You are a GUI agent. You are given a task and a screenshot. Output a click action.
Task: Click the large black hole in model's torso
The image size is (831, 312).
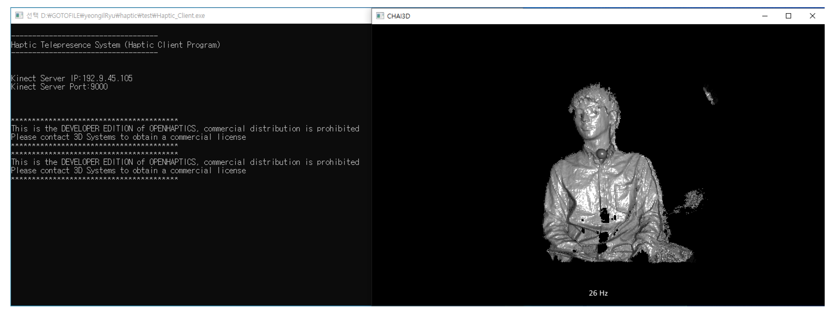pos(604,216)
